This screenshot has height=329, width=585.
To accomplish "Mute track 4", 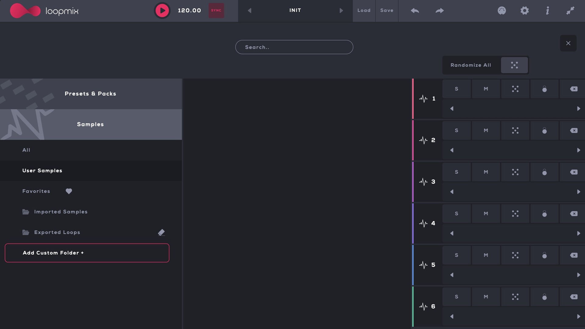I will [486, 214].
